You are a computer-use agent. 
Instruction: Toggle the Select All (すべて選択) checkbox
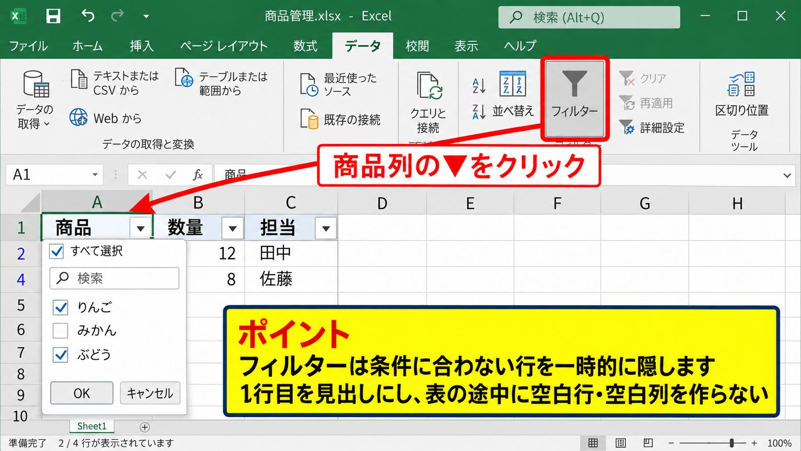(57, 251)
